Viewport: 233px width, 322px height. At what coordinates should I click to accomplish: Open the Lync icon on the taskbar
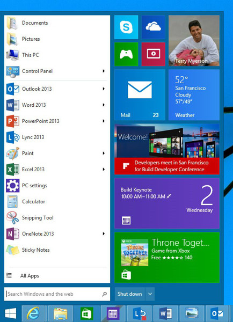(139, 313)
